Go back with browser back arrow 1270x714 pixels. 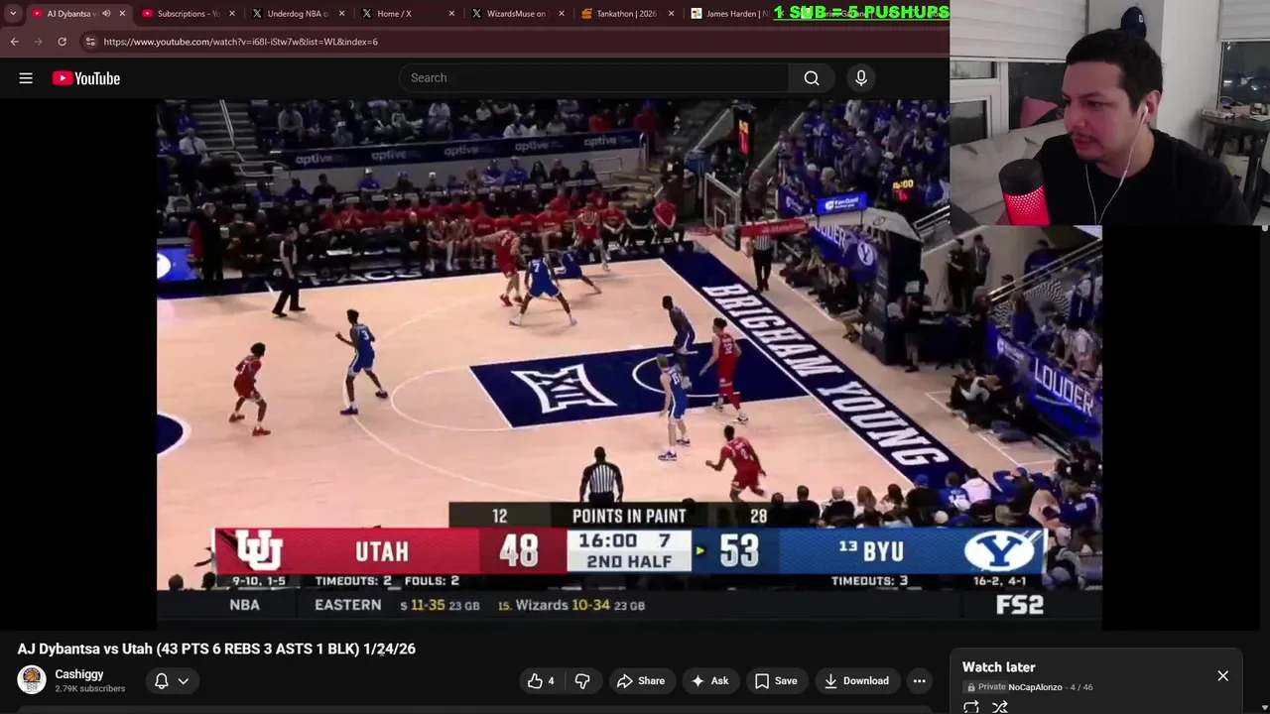(x=15, y=42)
